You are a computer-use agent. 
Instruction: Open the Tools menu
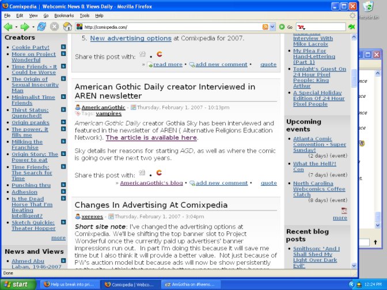click(85, 16)
